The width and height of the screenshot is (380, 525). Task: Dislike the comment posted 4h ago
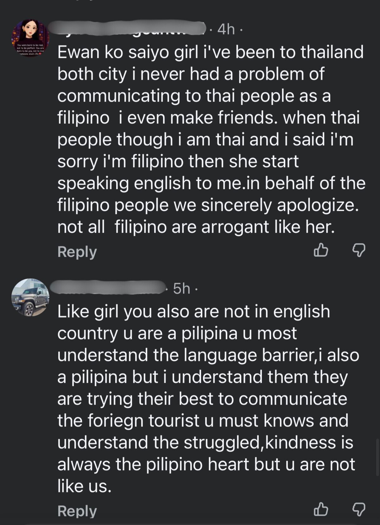click(359, 250)
